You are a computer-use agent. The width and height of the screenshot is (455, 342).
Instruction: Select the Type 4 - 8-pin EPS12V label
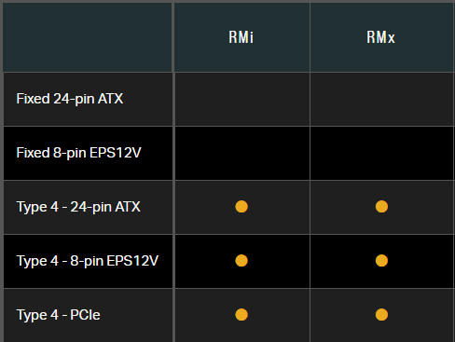point(88,261)
